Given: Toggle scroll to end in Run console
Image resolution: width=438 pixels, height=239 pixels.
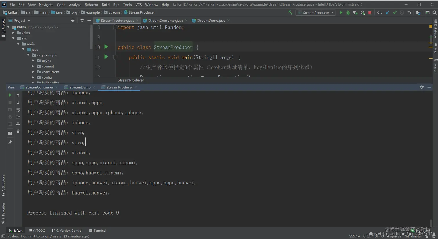Looking at the screenshot, I should (x=18, y=117).
